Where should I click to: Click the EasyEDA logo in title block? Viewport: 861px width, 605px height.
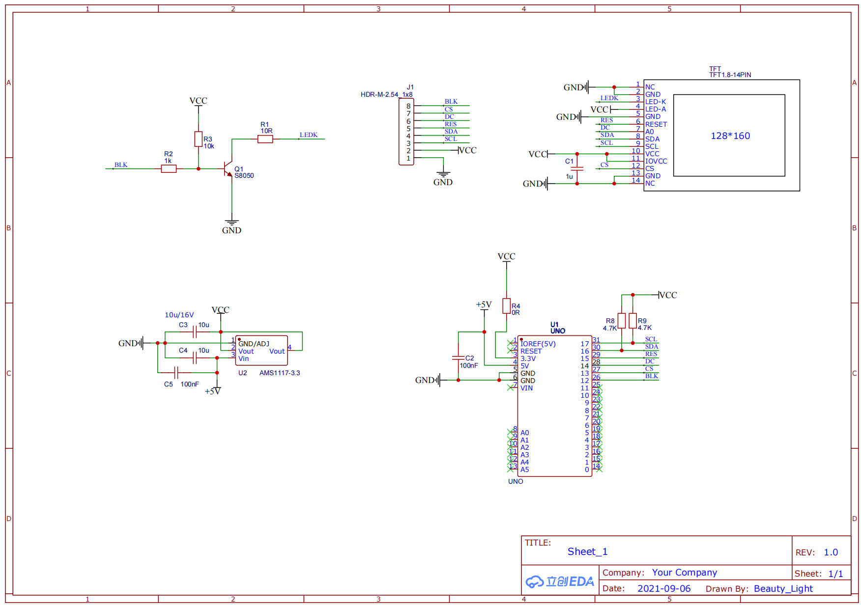click(x=560, y=581)
